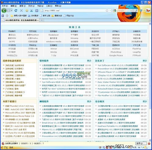
Task: Click the 7-Zip link
Action: pos(54,55)
